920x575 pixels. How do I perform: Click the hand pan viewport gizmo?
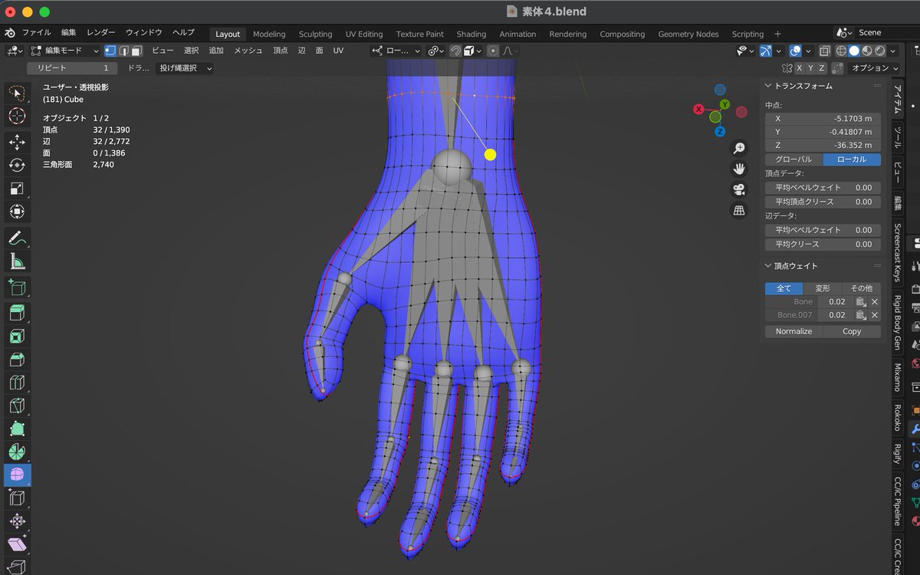[x=739, y=169]
